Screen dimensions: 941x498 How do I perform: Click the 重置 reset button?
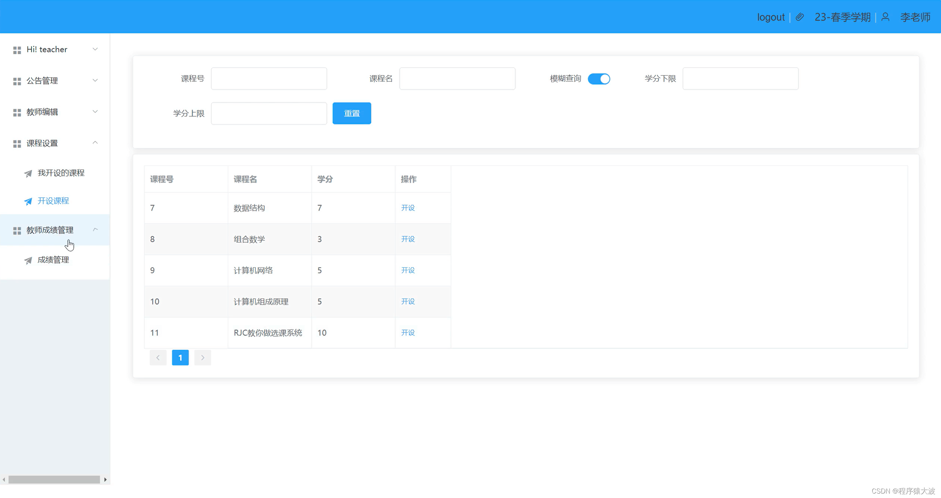pyautogui.click(x=351, y=113)
